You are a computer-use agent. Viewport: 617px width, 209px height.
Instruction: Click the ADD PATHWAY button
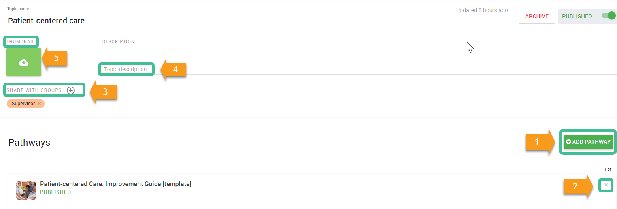point(588,142)
